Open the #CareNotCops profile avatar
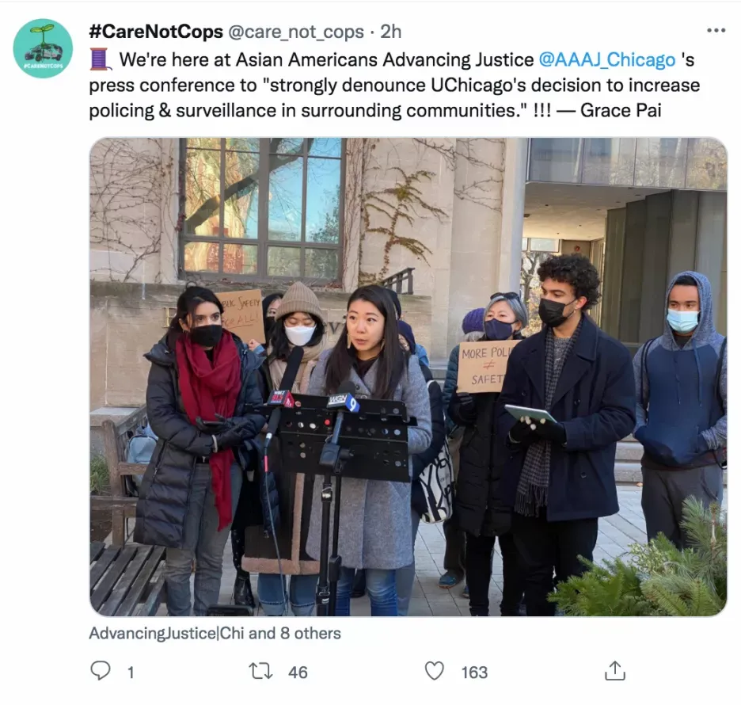This screenshot has height=705, width=741. [x=43, y=48]
